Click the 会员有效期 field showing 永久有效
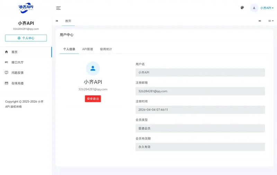The height and width of the screenshot is (175, 277). (x=200, y=147)
